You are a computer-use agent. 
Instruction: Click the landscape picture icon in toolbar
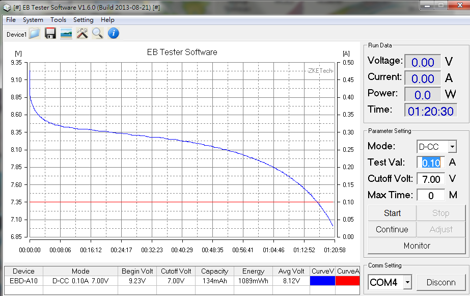click(x=66, y=34)
